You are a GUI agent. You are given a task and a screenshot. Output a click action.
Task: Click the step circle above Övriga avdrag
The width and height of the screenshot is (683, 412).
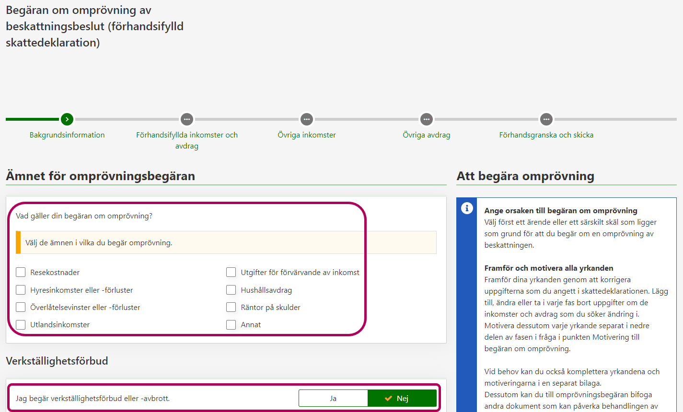tap(427, 119)
